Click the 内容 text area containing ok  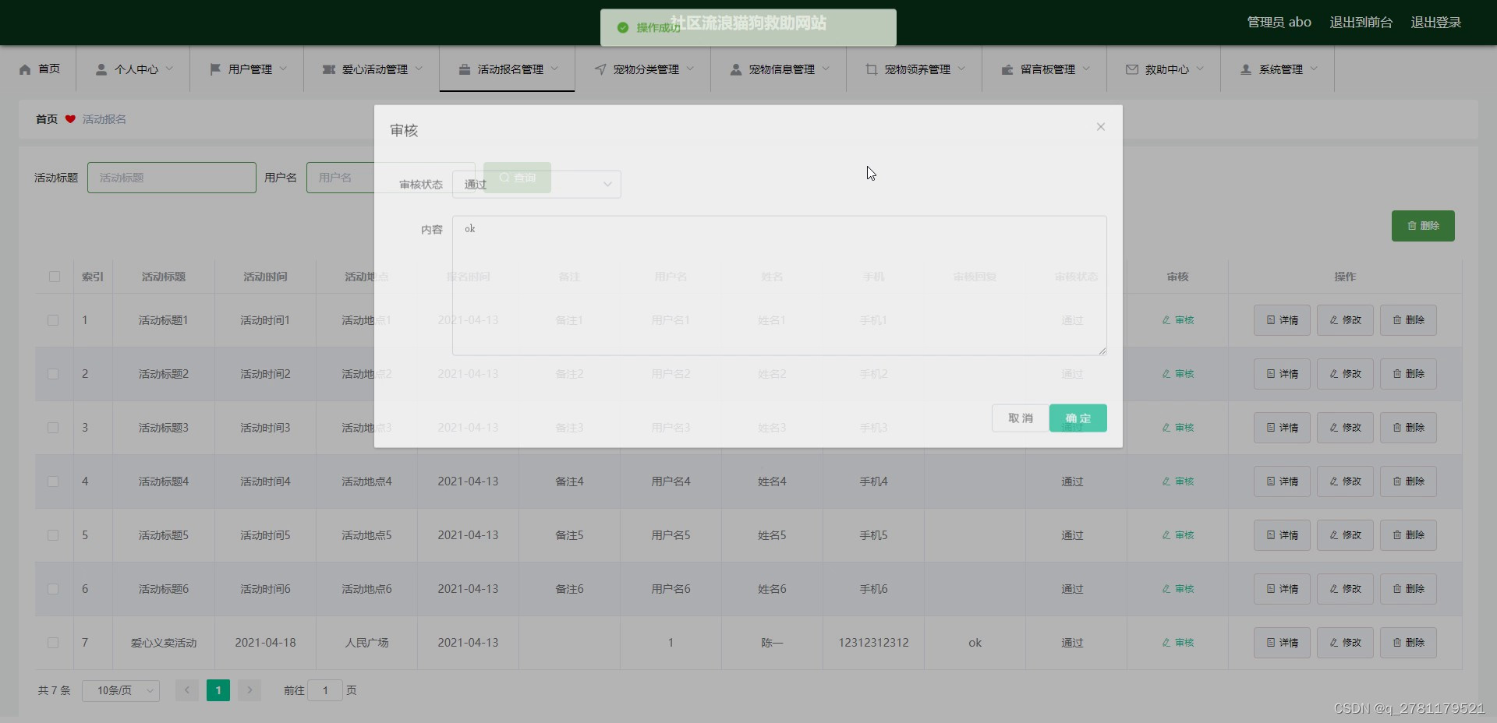tap(780, 286)
